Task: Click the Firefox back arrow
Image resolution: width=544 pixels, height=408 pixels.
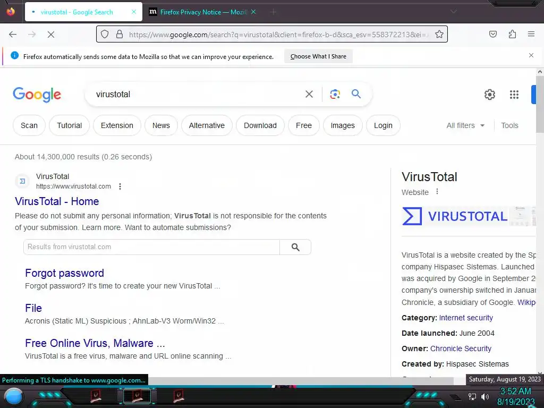Action: pos(13,35)
